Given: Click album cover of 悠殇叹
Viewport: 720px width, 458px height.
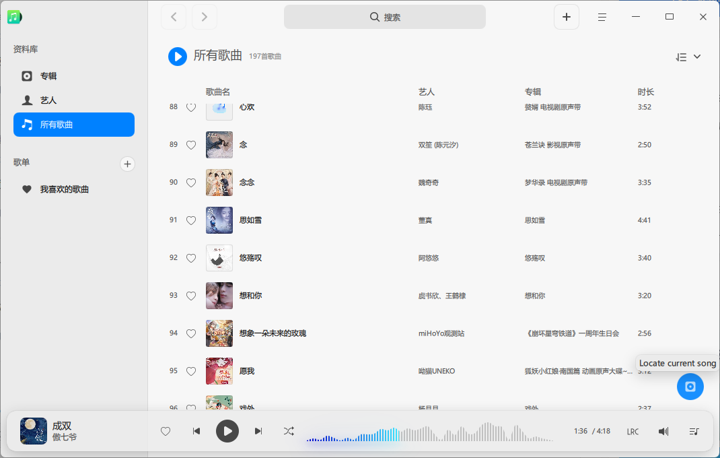Looking at the screenshot, I should (219, 258).
